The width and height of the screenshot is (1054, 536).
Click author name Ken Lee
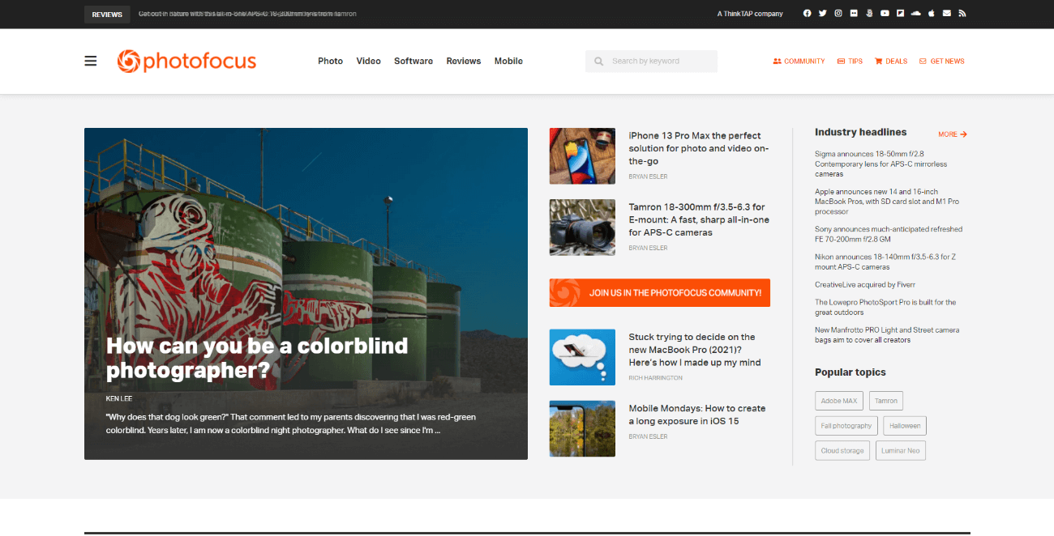tap(119, 398)
